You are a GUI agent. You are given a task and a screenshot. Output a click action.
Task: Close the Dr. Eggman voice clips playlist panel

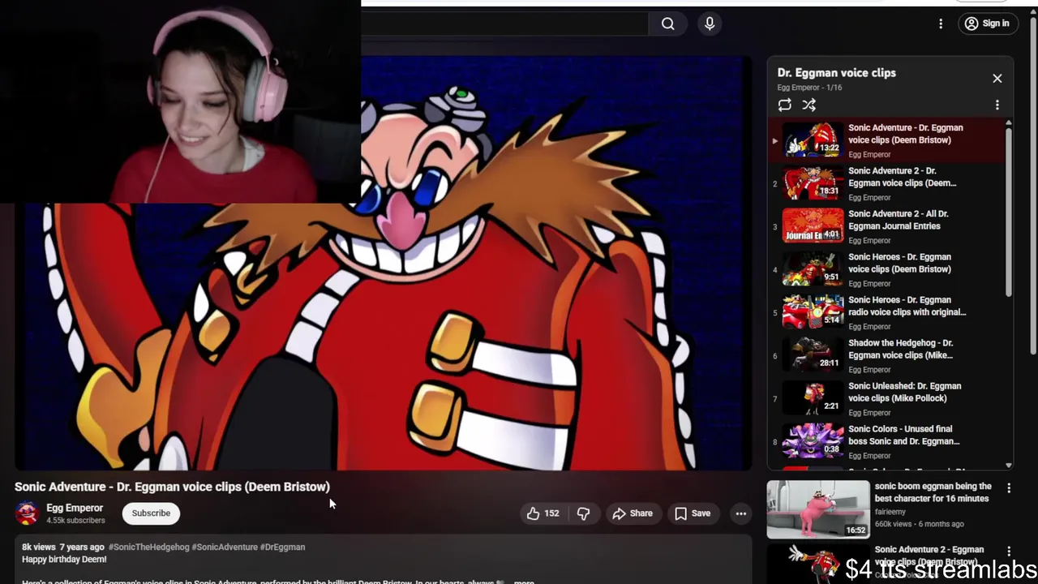(997, 79)
